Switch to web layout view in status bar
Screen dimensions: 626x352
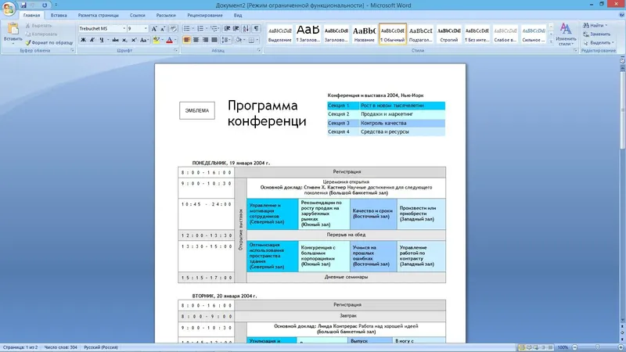pos(536,347)
